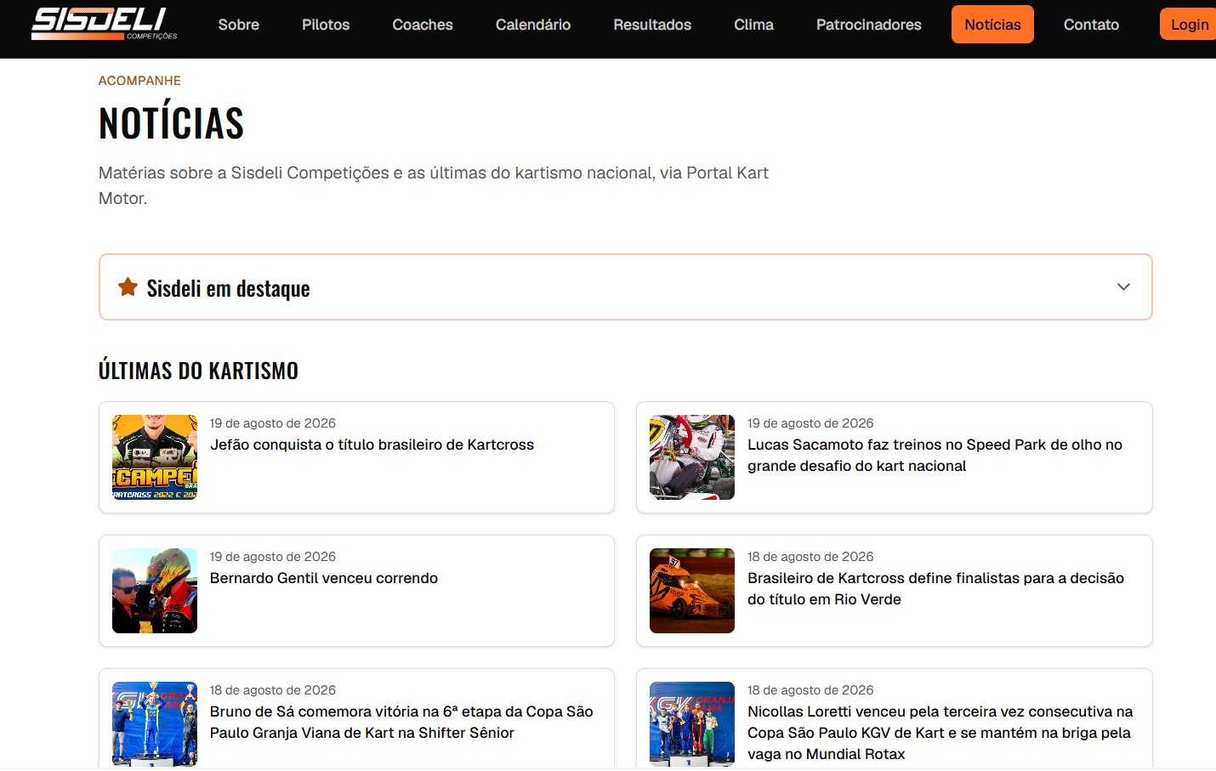Open the Sobre menu item
Image resolution: width=1216 pixels, height=771 pixels.
239,25
